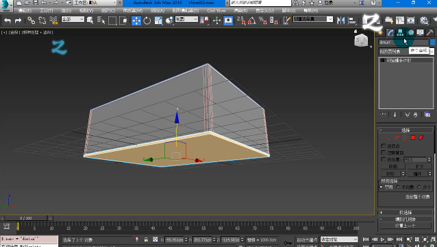Click the Use Pivot Point Center icon
This screenshot has width=437, height=247.
(205, 21)
